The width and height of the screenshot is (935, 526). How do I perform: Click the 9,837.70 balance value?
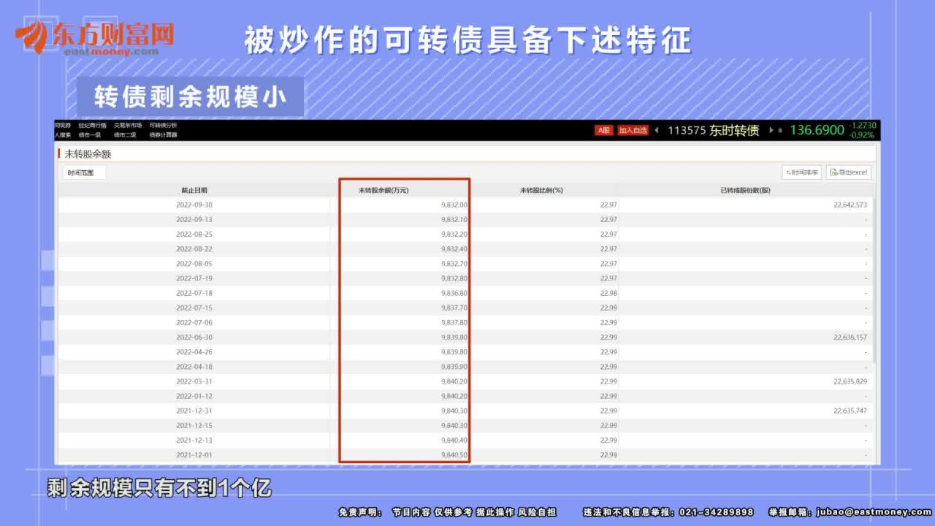(454, 308)
